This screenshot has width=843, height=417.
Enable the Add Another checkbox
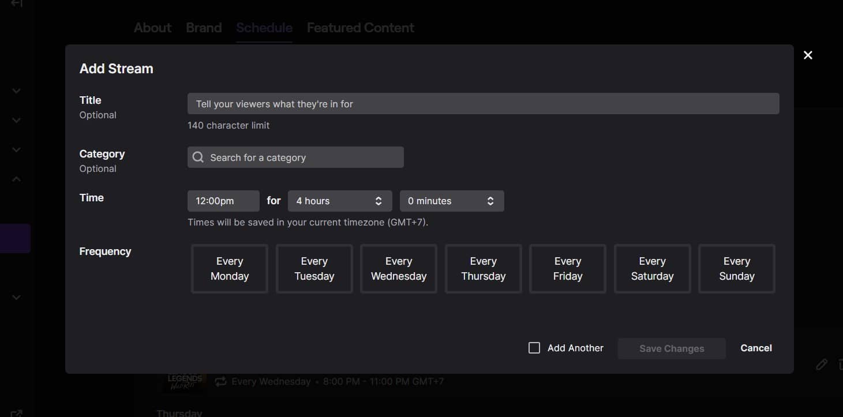coord(534,348)
